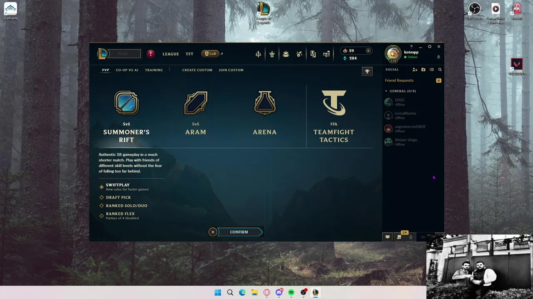The height and width of the screenshot is (299, 533).
Task: Select the Summoner's Rift game mode
Action: pyautogui.click(x=126, y=117)
